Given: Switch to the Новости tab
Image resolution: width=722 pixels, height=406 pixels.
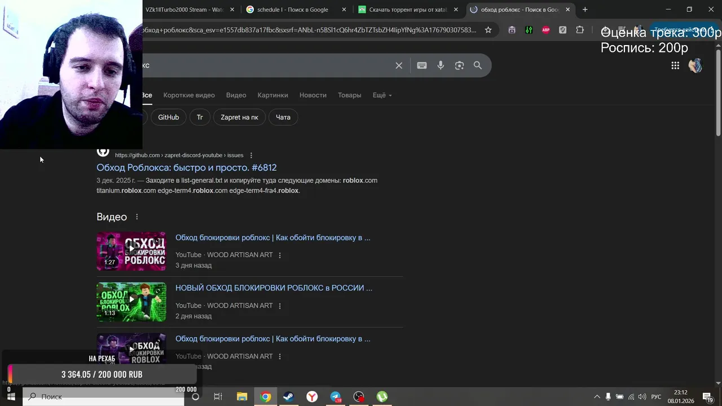Looking at the screenshot, I should coord(312,95).
